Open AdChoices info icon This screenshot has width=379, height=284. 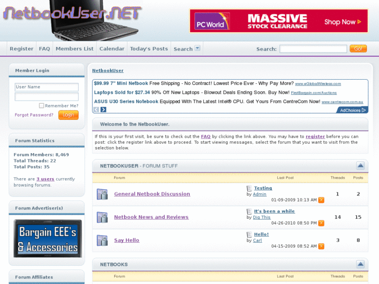point(363,110)
